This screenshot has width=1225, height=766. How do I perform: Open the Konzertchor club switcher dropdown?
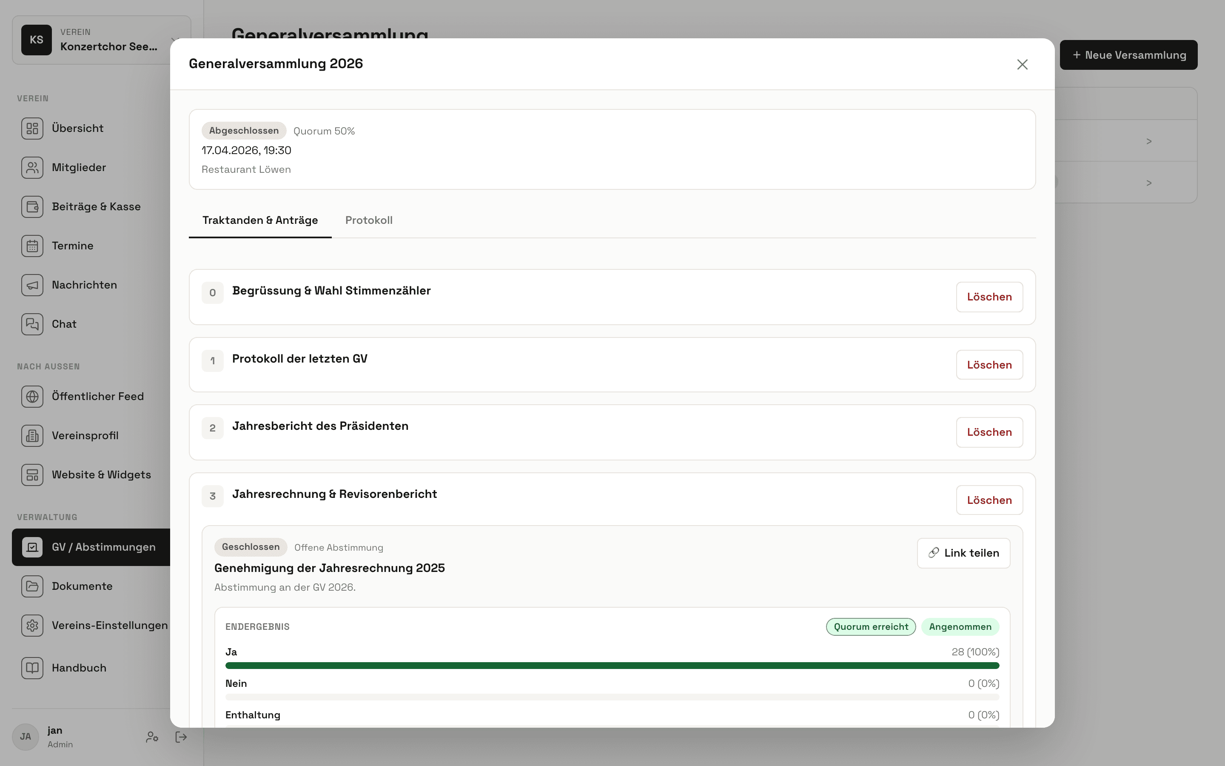click(101, 40)
